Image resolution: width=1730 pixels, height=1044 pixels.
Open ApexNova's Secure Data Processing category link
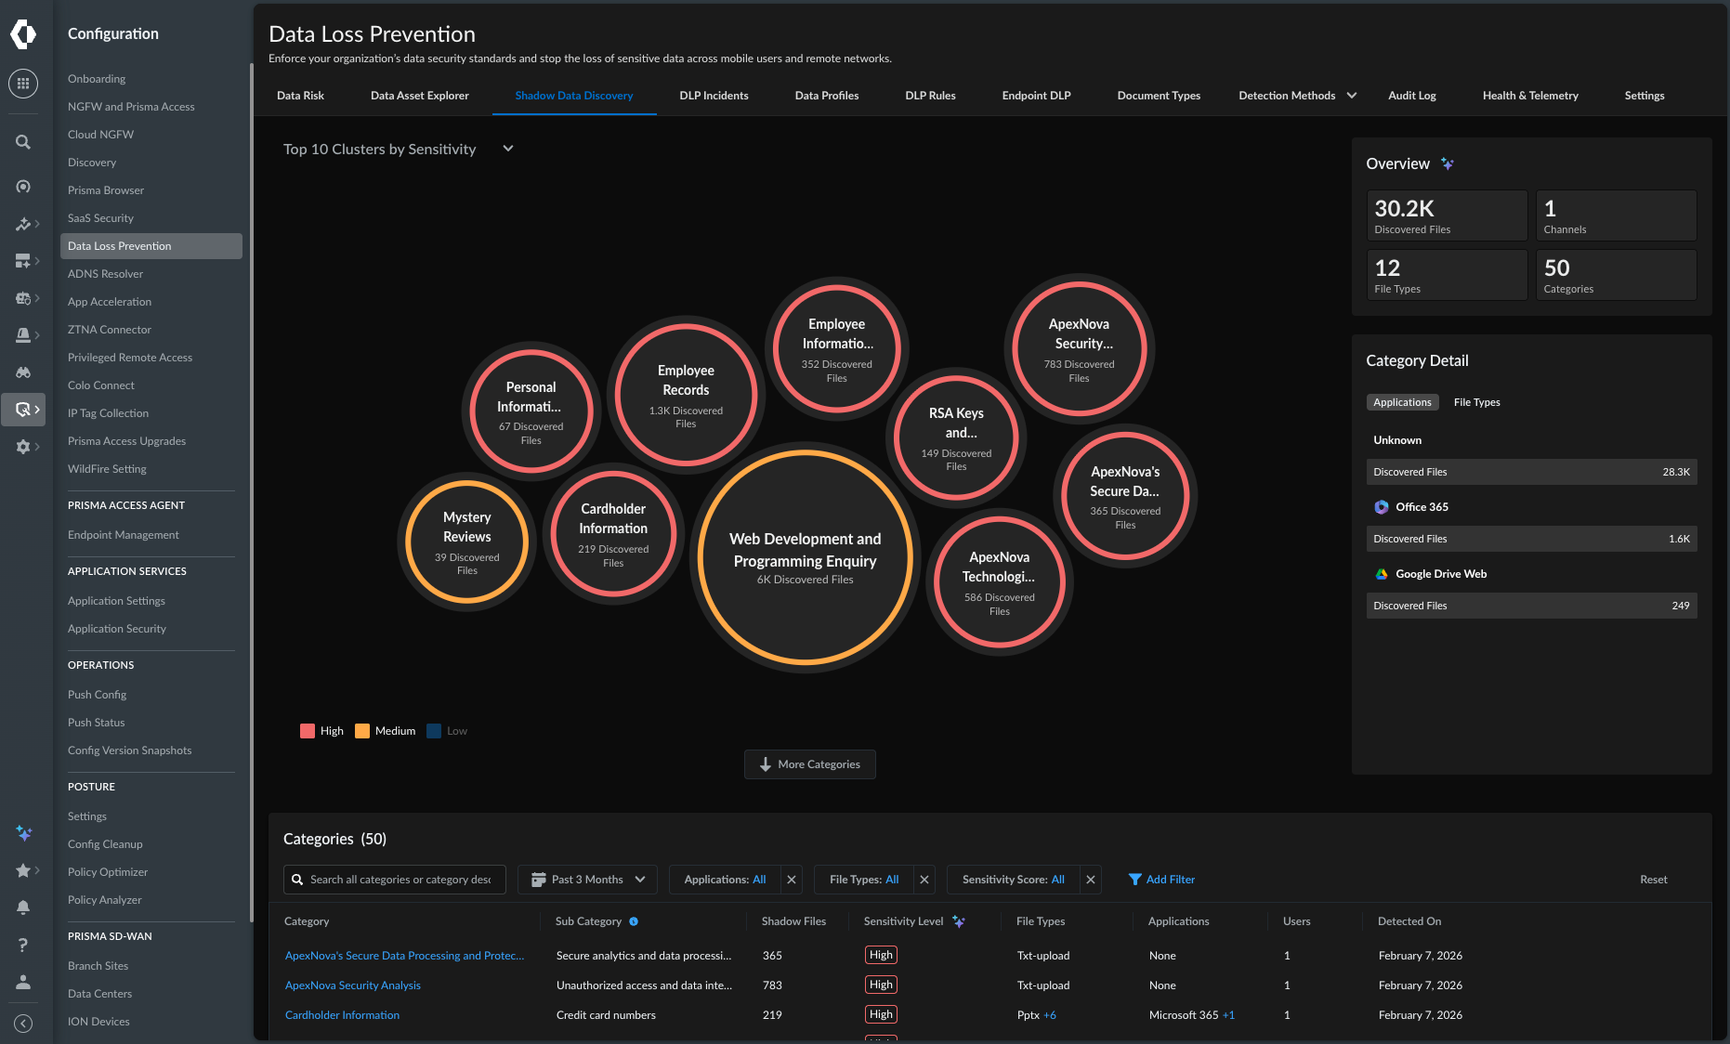[404, 956]
